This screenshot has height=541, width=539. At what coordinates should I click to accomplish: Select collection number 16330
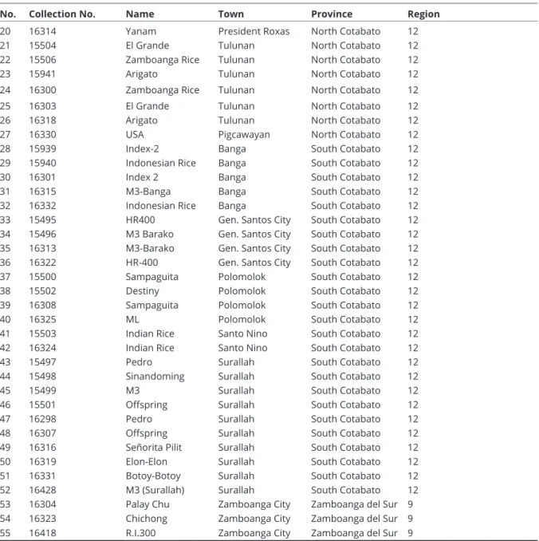(42, 134)
